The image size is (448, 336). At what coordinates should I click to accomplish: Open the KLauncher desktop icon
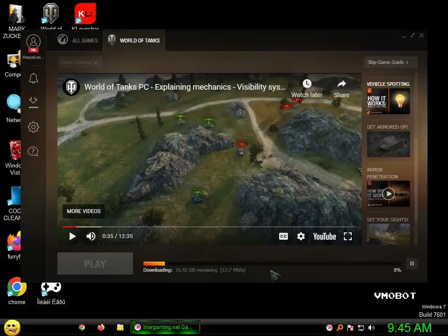click(85, 17)
